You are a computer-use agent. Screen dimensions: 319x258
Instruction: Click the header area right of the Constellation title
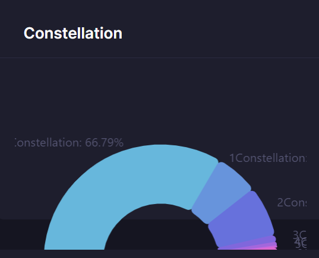point(220,33)
